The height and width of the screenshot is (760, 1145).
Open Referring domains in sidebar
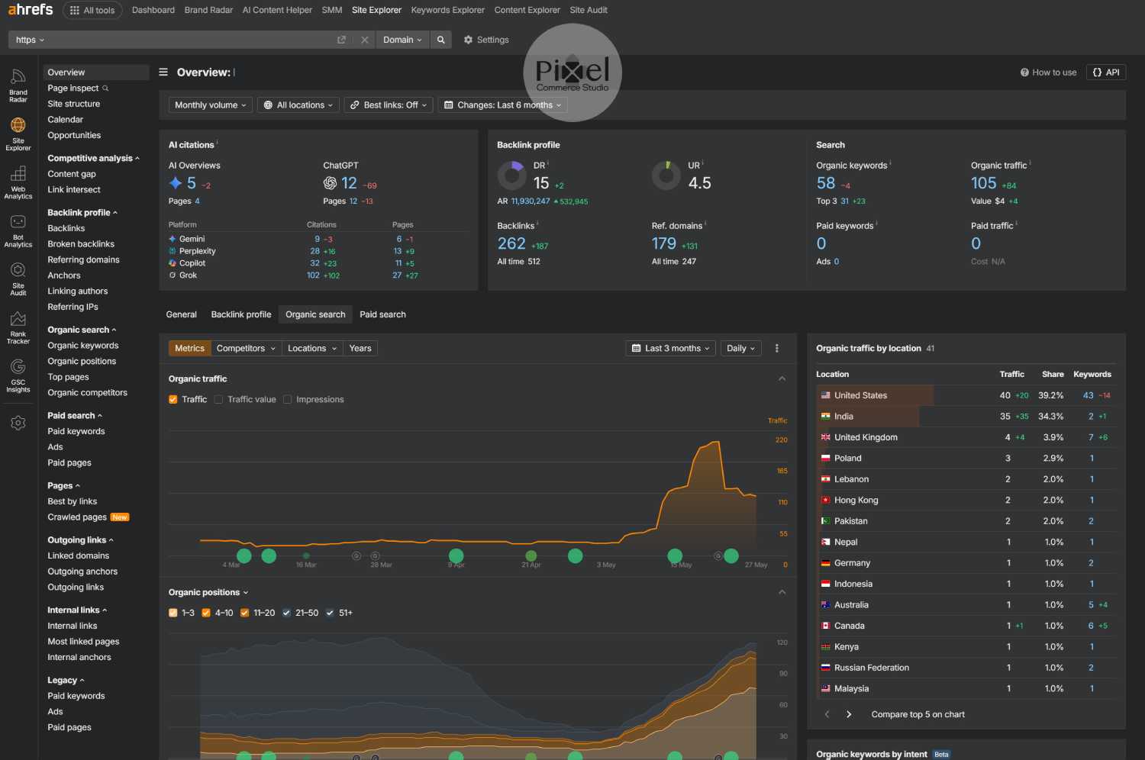pyautogui.click(x=84, y=259)
